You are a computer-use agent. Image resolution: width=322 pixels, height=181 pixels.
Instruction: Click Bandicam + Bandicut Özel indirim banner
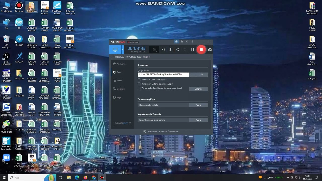click(x=161, y=132)
